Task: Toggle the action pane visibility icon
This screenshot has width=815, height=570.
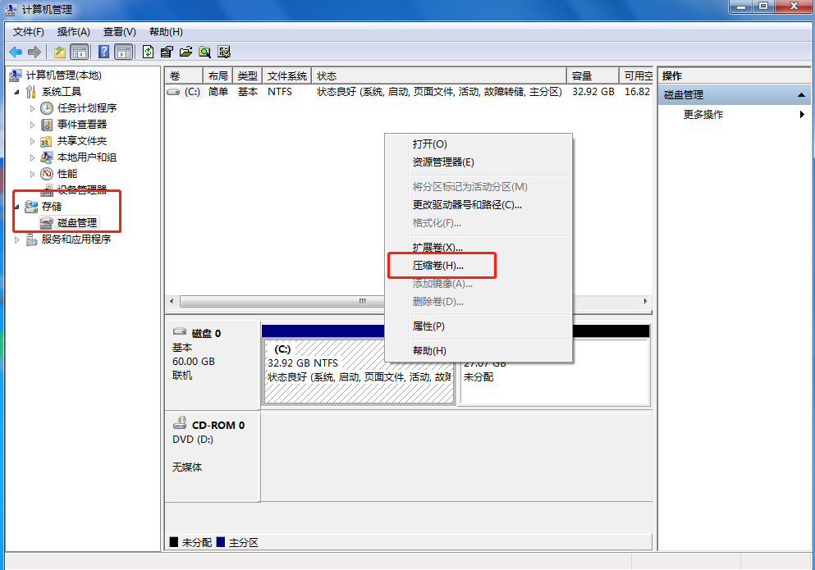Action: tap(124, 52)
